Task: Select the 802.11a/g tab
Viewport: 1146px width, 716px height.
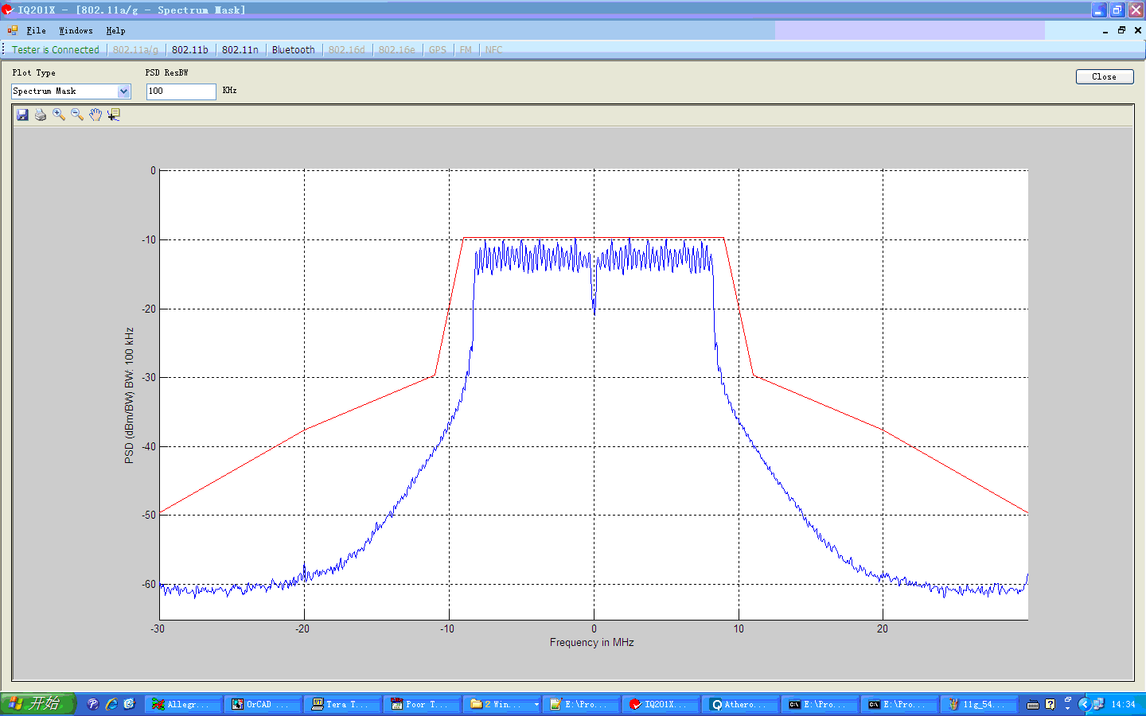Action: point(135,49)
